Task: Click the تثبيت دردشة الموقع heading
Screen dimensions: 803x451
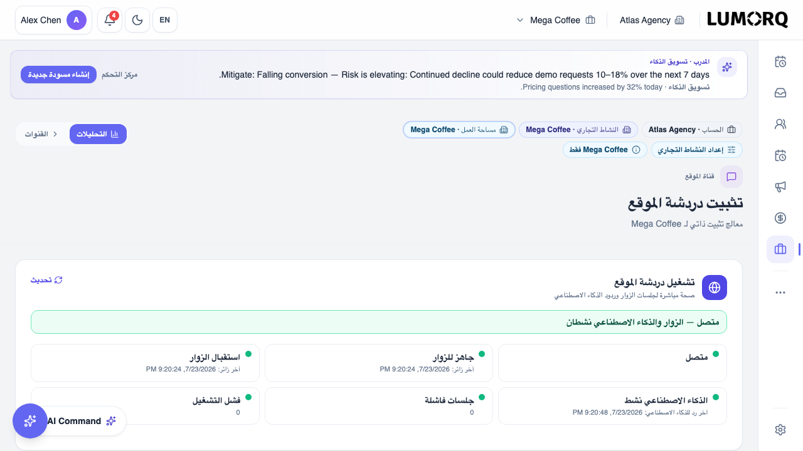Action: [x=686, y=203]
